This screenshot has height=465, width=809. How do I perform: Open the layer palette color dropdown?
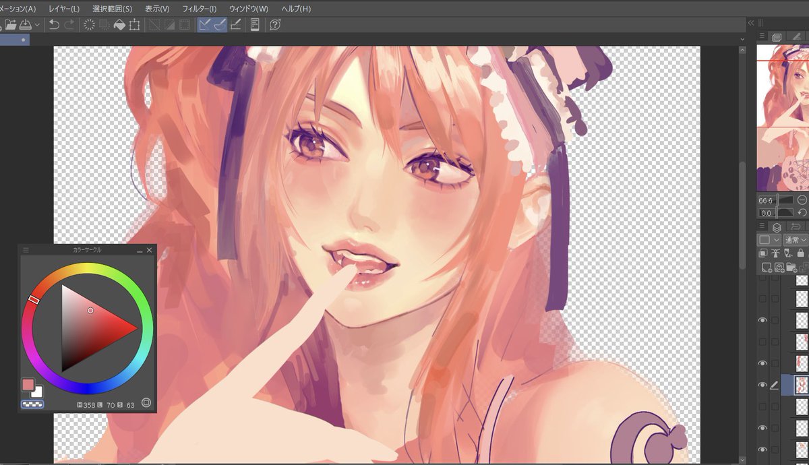(x=769, y=240)
